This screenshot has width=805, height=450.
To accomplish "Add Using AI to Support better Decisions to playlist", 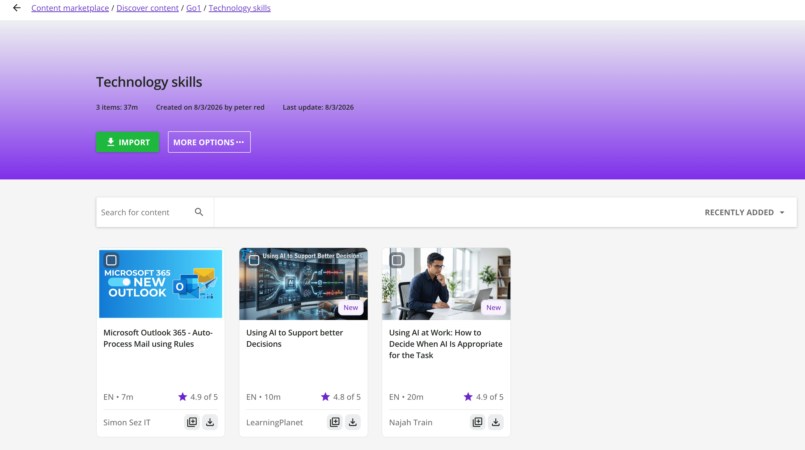I will click(x=335, y=422).
